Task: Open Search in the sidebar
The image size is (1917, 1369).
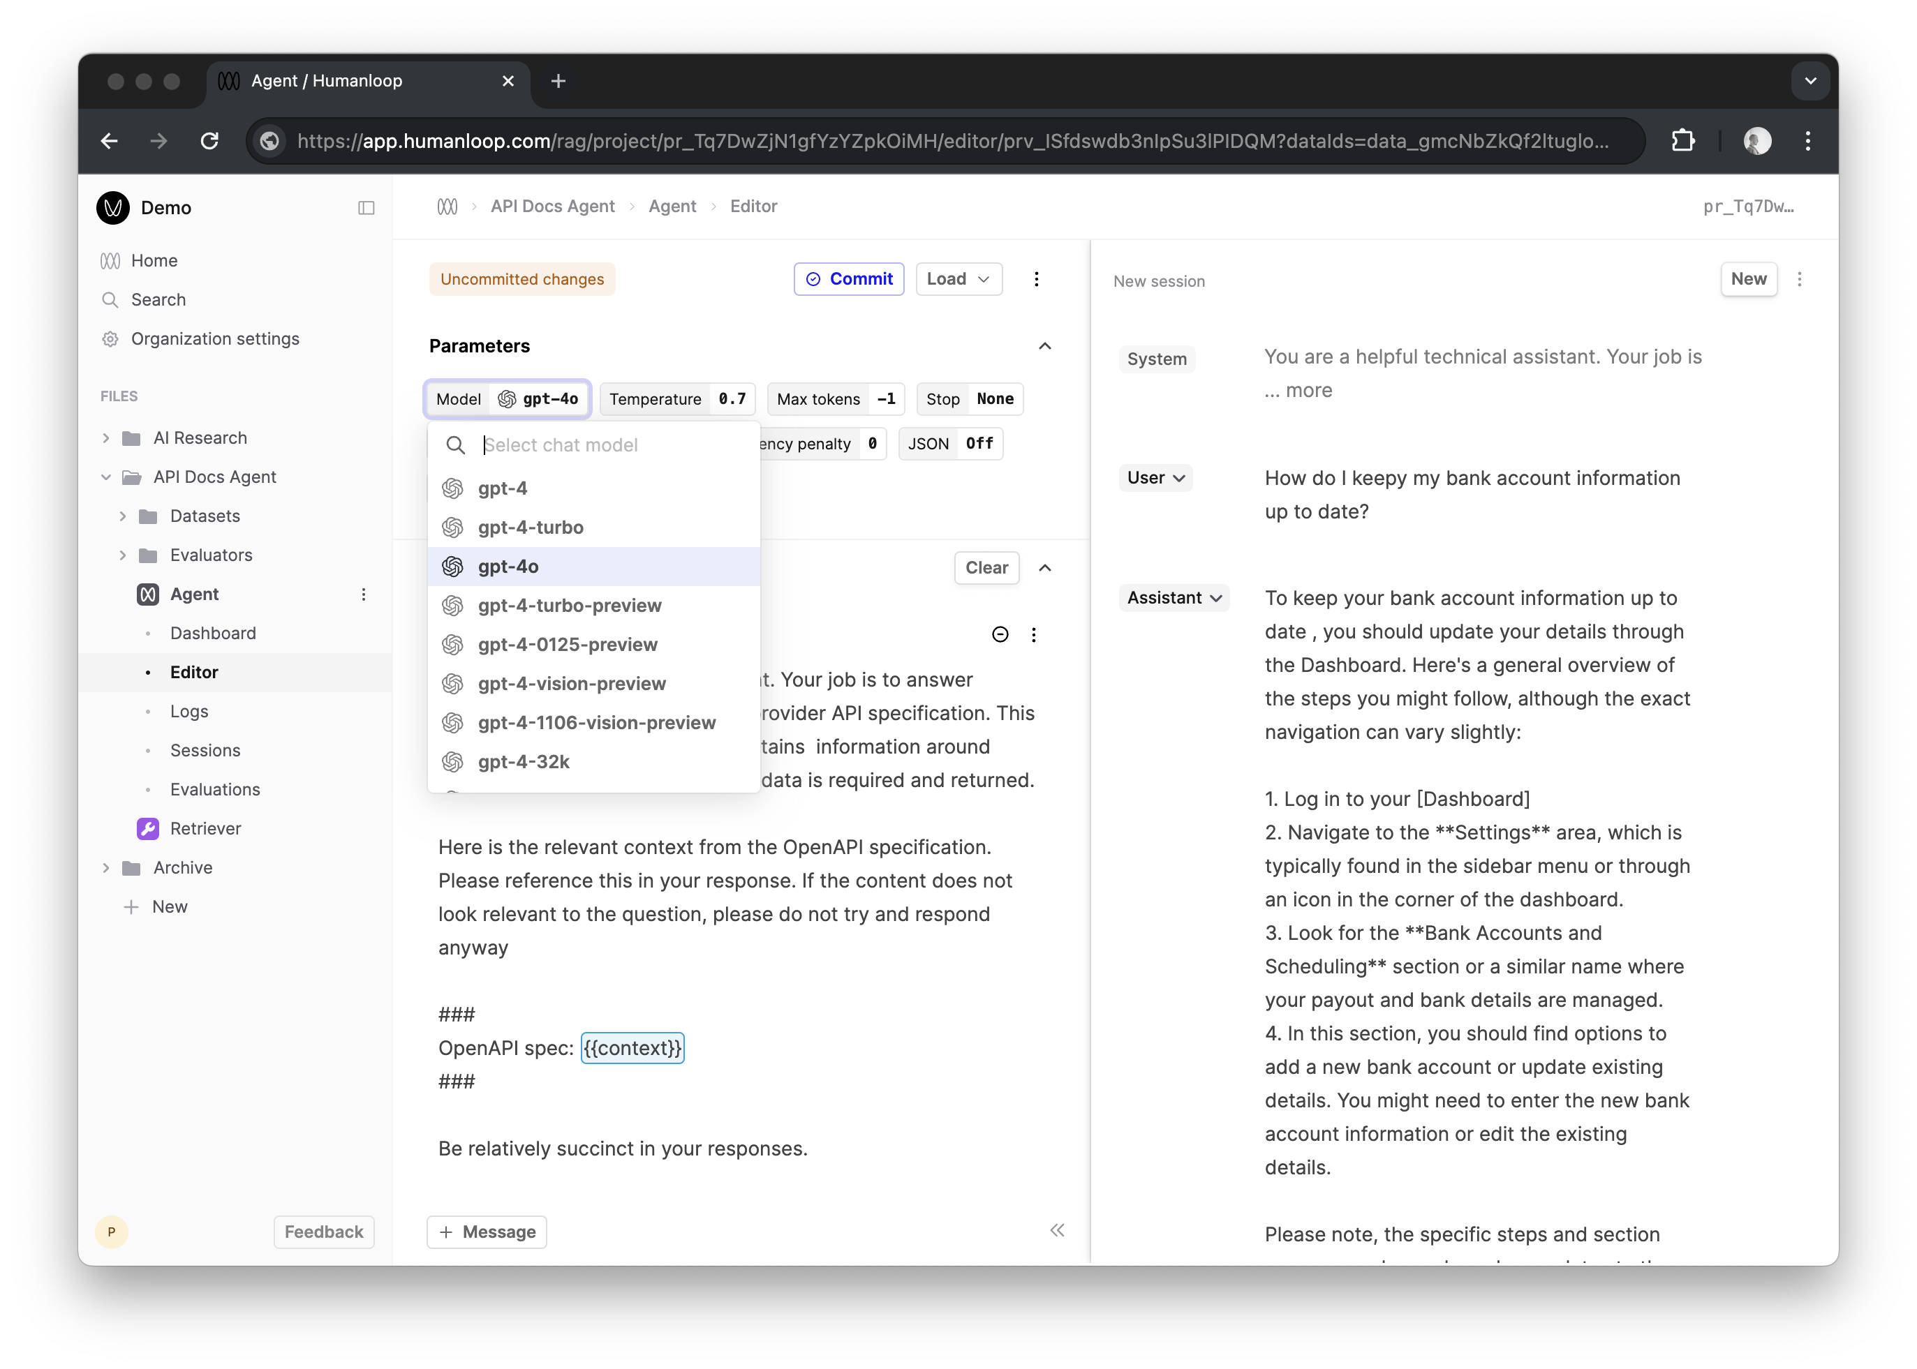Action: click(x=158, y=299)
